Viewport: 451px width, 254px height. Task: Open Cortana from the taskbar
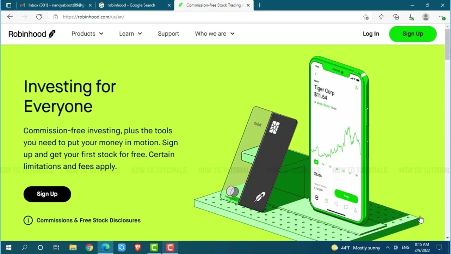click(x=40, y=248)
